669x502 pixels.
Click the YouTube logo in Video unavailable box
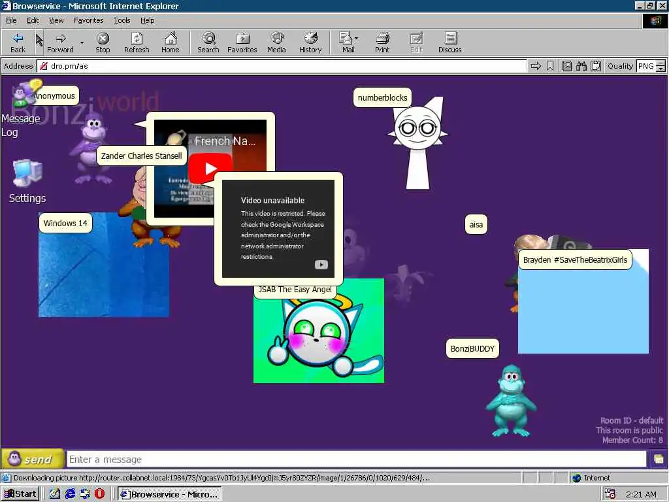click(321, 265)
